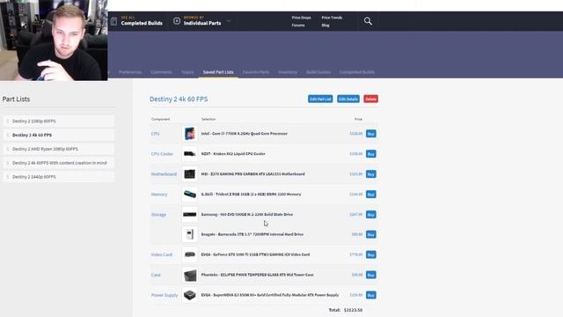The image size is (563, 317).
Task: Click the Edit Part List button
Action: tap(320, 99)
